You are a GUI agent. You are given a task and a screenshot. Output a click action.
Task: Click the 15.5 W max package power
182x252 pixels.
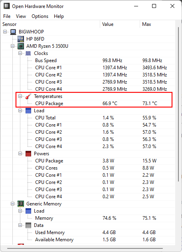149,161
